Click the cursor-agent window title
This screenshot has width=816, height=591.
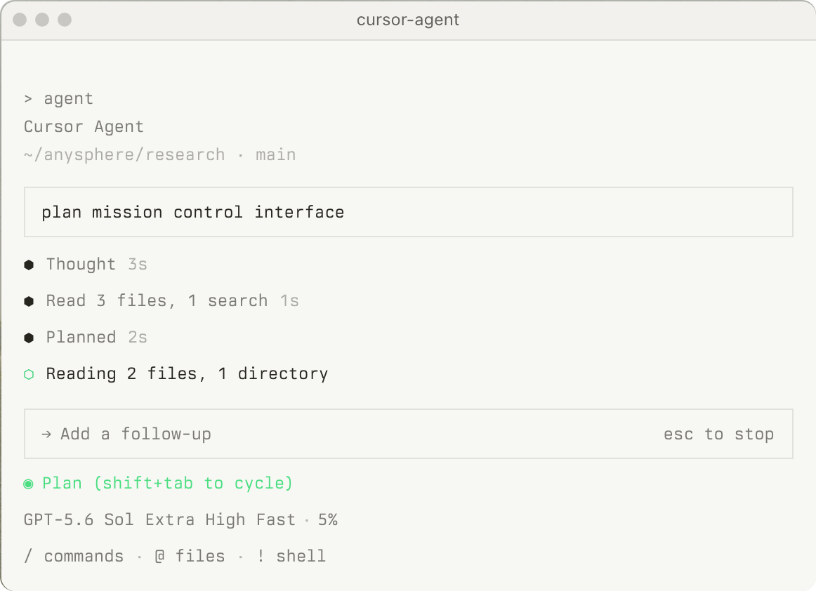pos(408,20)
